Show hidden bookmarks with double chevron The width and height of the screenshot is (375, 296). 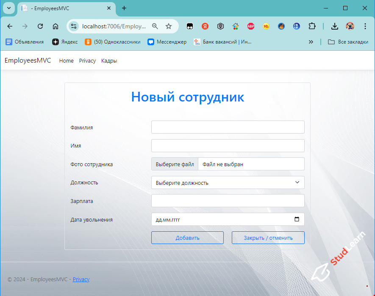point(311,42)
